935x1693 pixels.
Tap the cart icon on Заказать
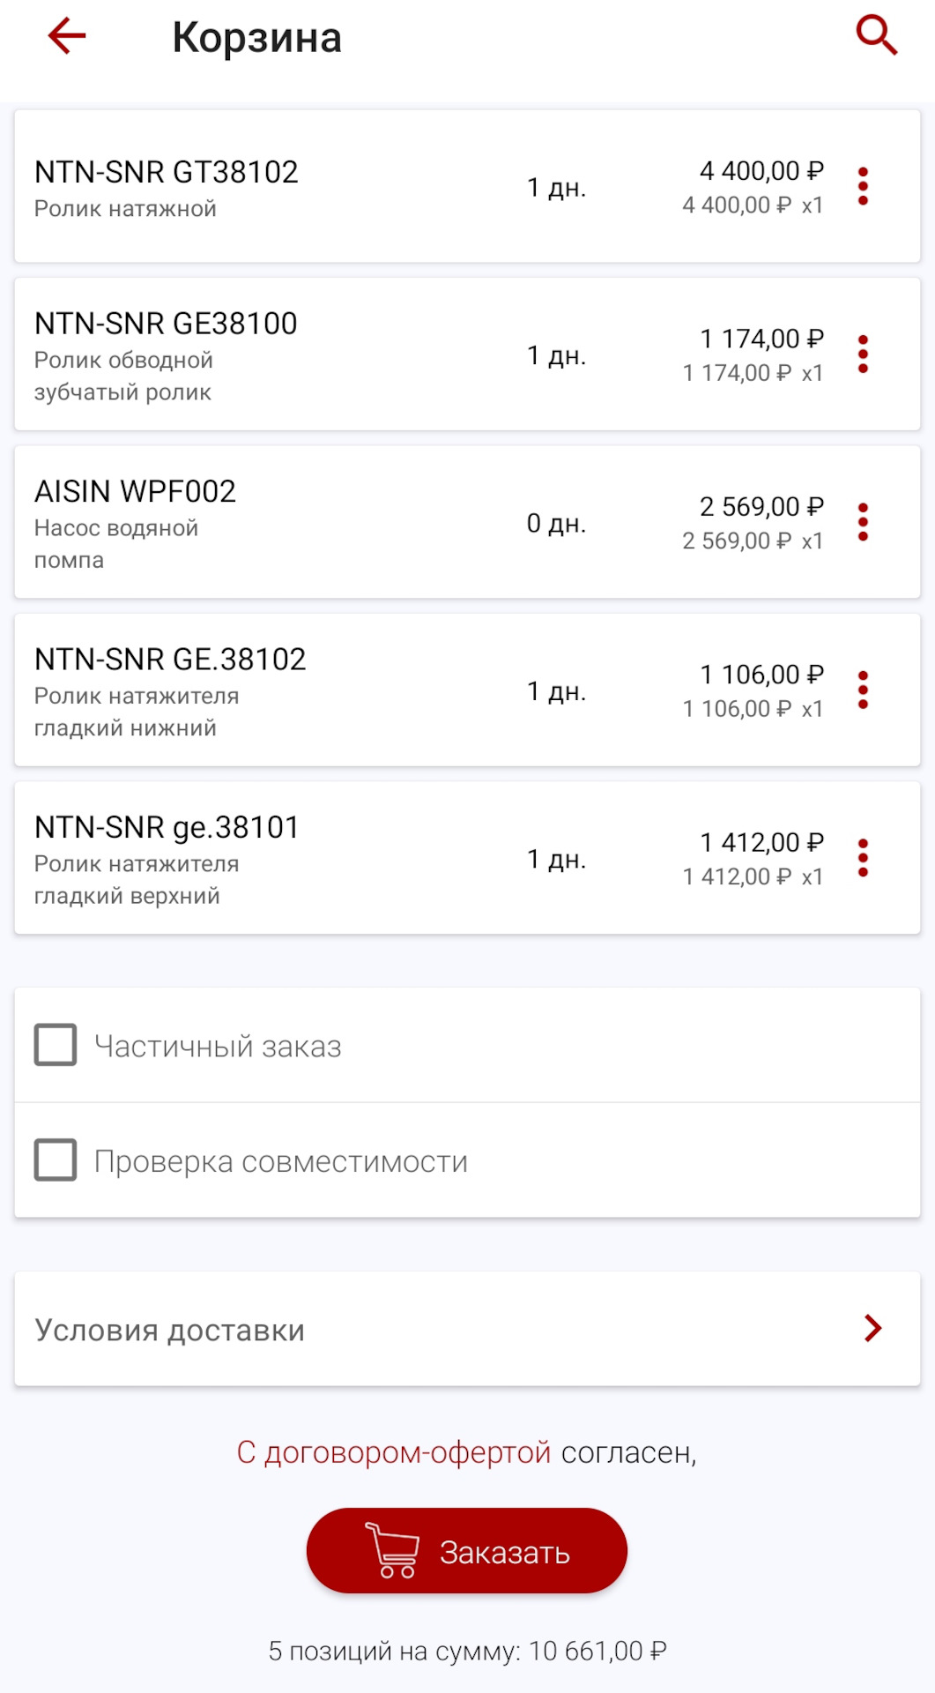392,1550
